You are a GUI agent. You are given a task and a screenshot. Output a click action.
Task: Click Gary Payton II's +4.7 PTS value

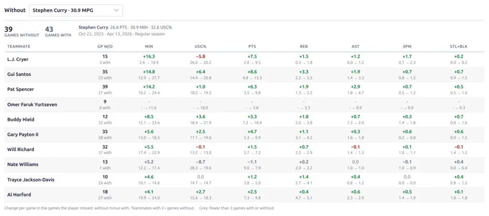[x=252, y=132]
